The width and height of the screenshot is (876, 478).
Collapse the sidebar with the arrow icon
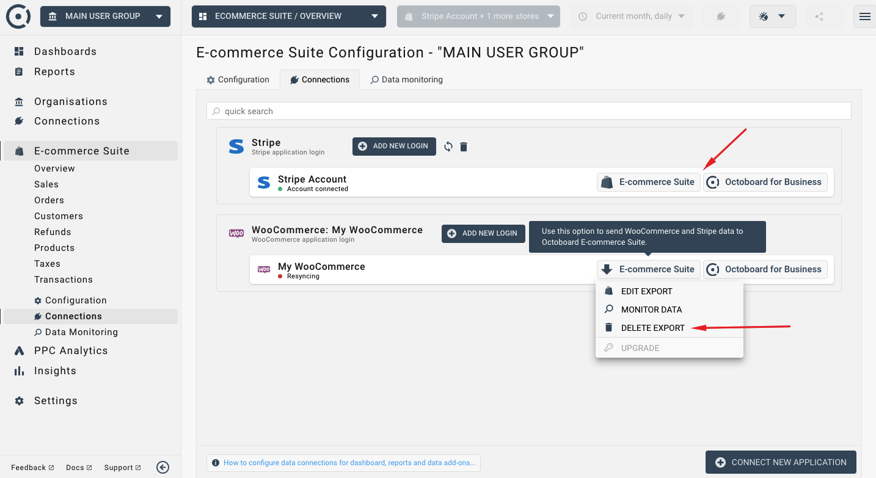162,467
